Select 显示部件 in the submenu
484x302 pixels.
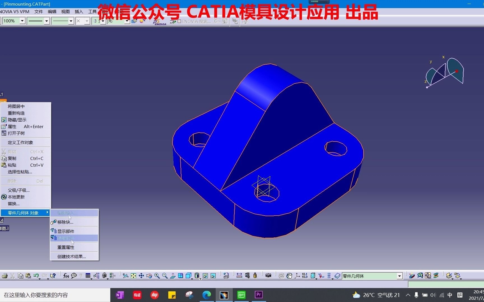[74, 231]
